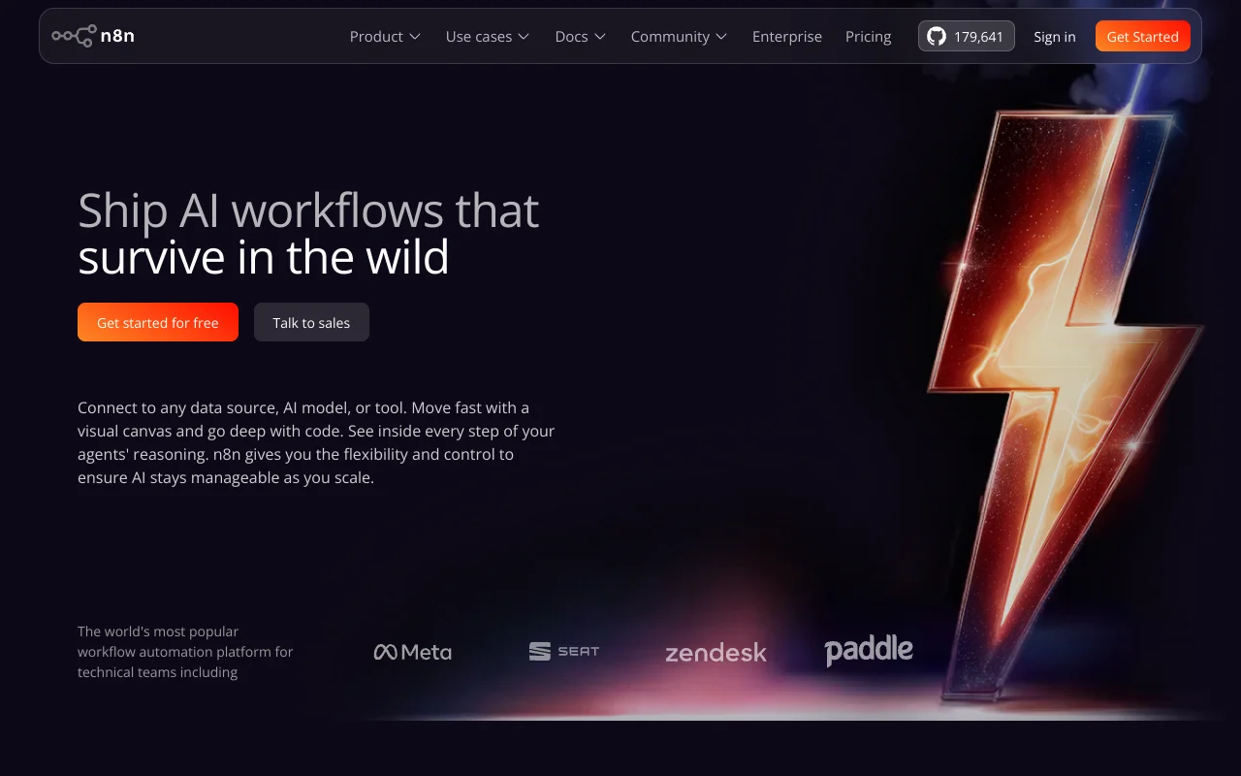1241x776 pixels.
Task: Open the Enterprise page
Action: [787, 37]
